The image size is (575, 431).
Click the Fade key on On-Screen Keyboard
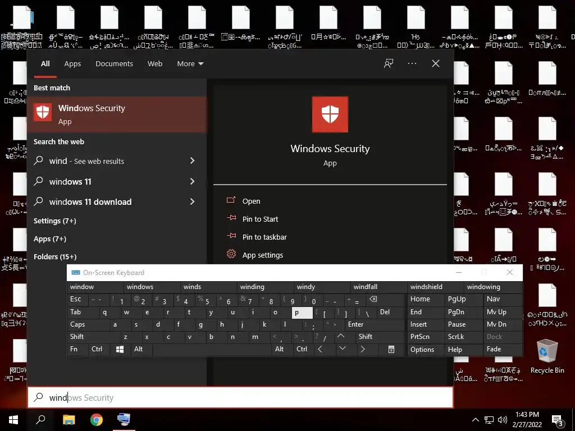[503, 349]
